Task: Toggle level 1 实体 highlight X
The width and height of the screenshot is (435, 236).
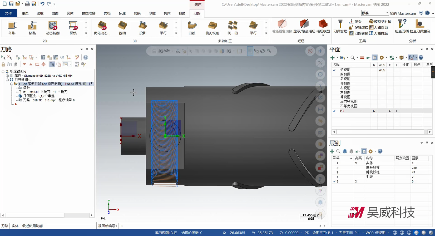Action: (356, 163)
